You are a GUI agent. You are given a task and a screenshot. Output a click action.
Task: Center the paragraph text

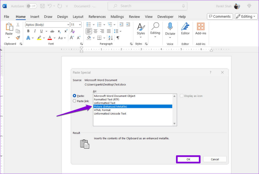coord(95,31)
